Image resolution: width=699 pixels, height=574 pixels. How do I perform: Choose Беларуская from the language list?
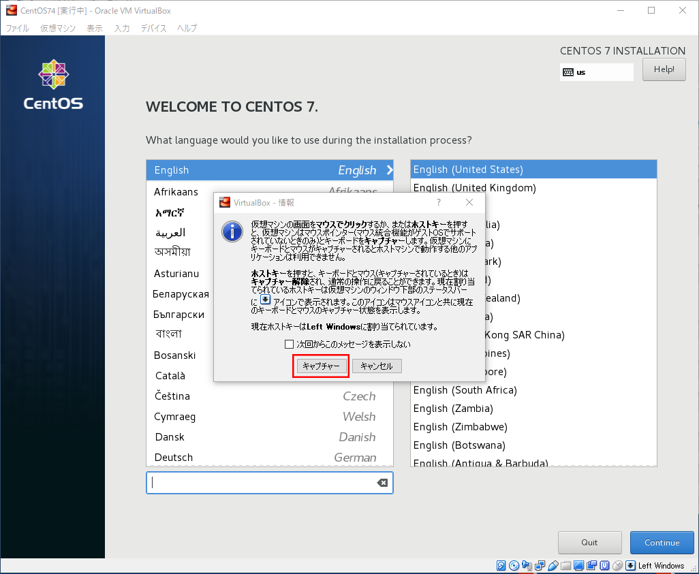pos(180,294)
